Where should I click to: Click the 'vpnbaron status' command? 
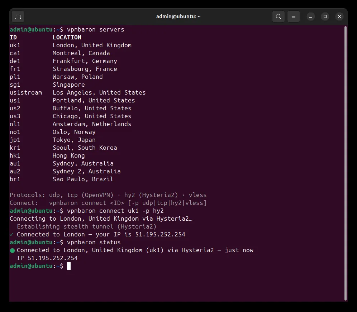click(x=94, y=243)
